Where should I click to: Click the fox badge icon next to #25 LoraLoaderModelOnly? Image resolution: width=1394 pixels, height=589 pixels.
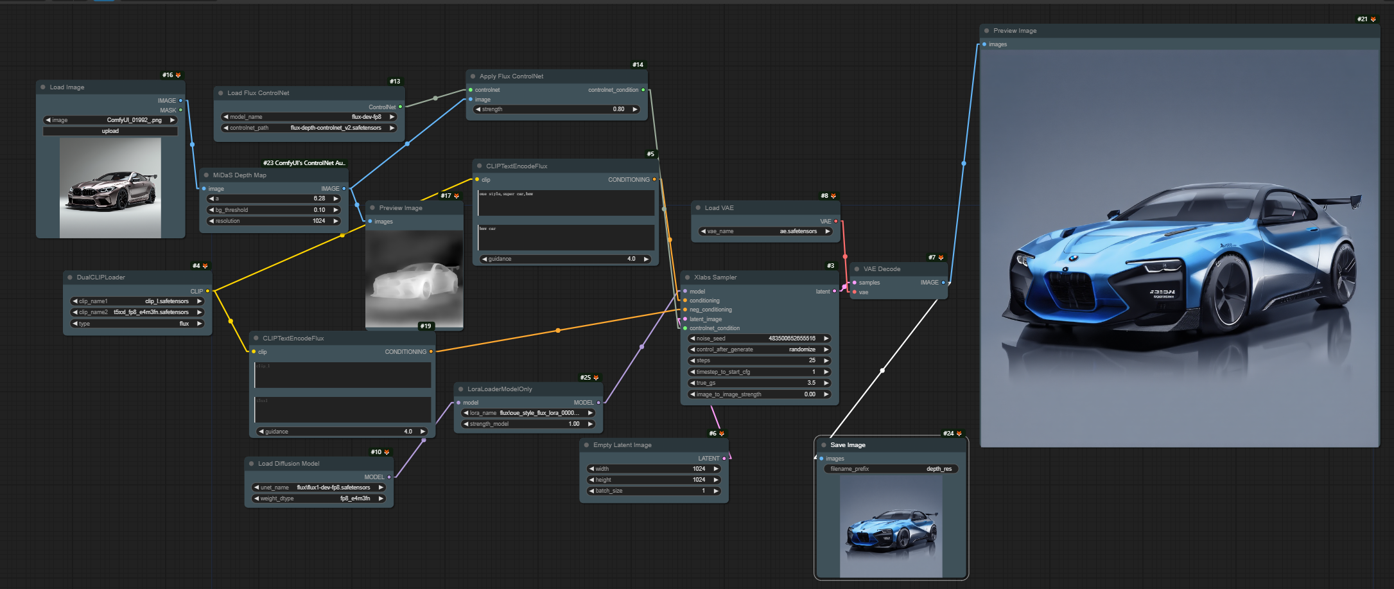point(596,378)
